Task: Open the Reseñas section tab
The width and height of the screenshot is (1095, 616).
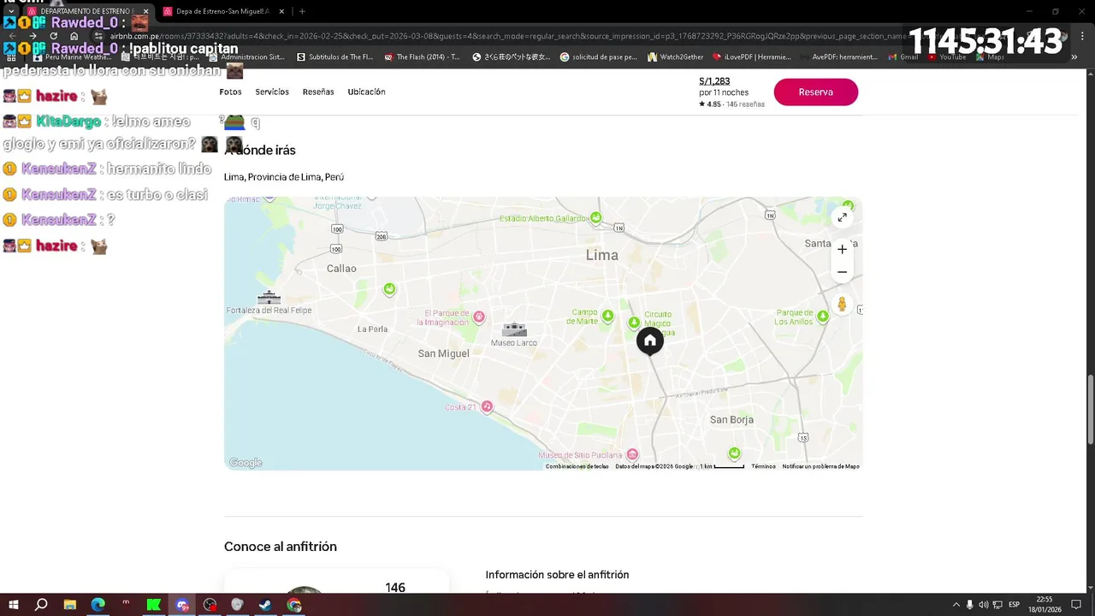Action: coord(318,92)
